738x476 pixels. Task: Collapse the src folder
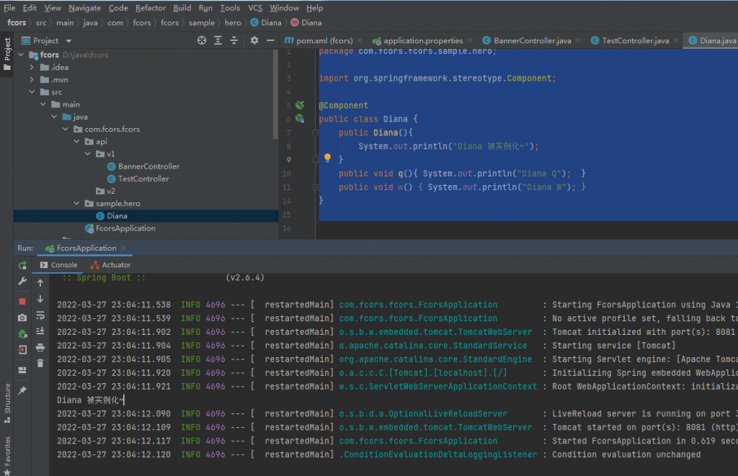coord(32,92)
